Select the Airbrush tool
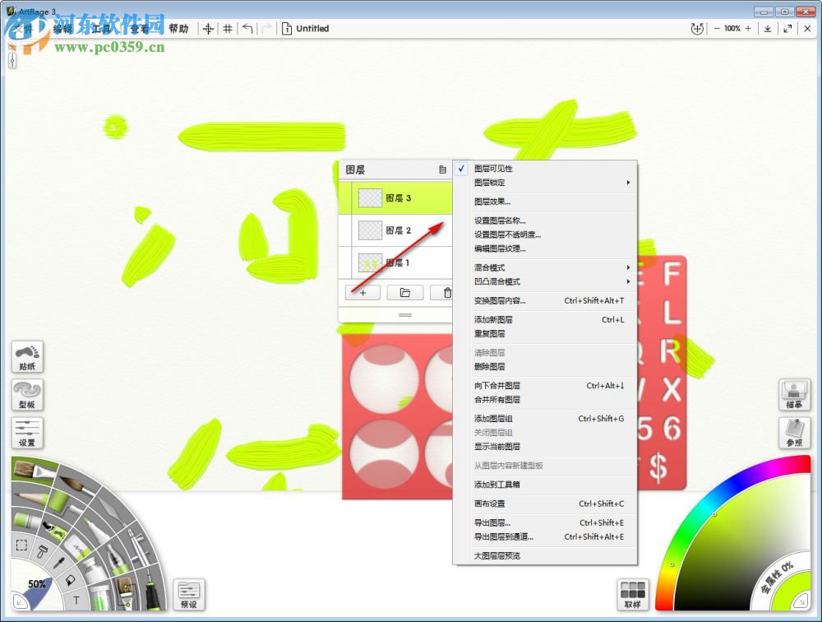 click(136, 546)
